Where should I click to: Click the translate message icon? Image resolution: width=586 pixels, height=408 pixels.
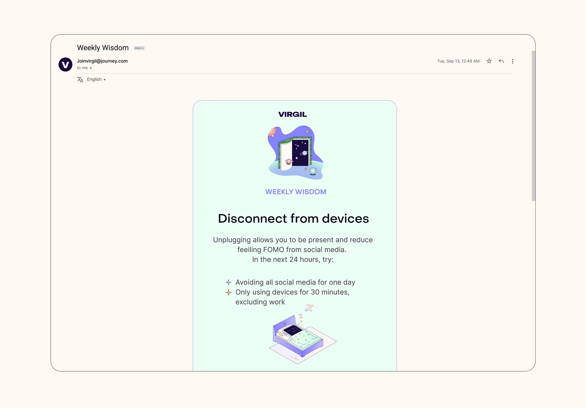point(80,80)
